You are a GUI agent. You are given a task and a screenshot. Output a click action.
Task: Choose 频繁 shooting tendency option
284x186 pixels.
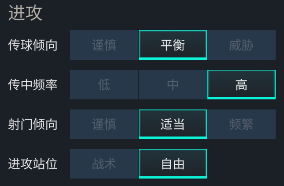(x=241, y=124)
